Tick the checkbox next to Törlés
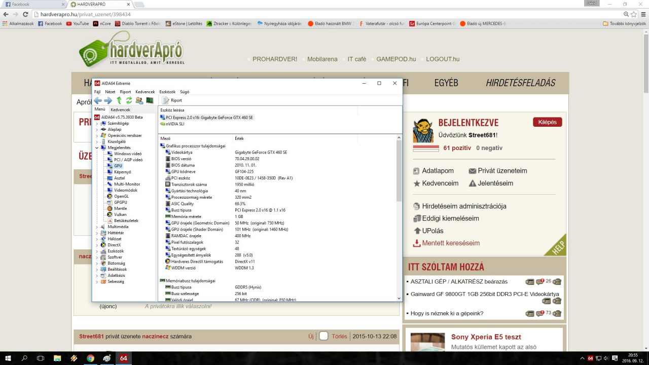Screen dimensions: 649x365 coord(323,336)
